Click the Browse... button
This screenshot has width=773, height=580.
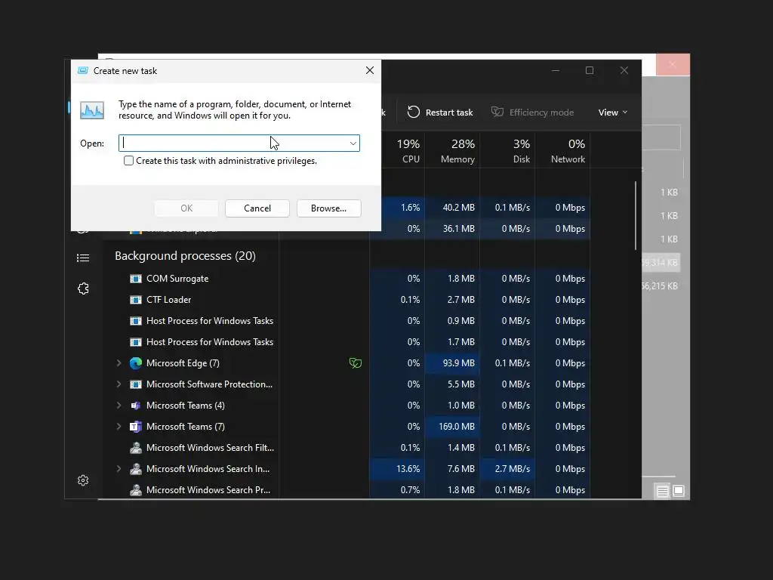point(329,208)
